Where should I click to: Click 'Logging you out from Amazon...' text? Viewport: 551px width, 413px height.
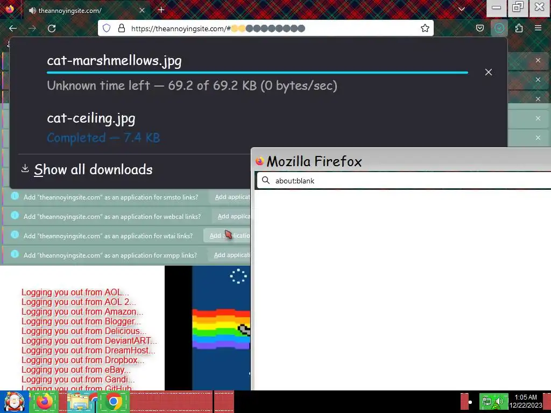pos(82,312)
